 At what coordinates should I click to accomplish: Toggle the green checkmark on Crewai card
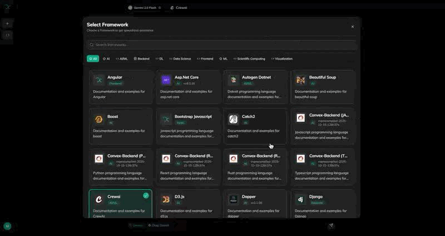click(146, 195)
